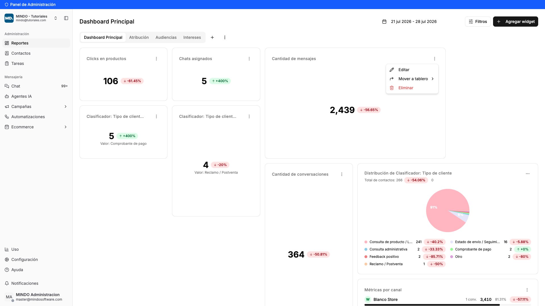Open Reclamo / Postventa classifier widget menu
The width and height of the screenshot is (545, 306).
249,116
